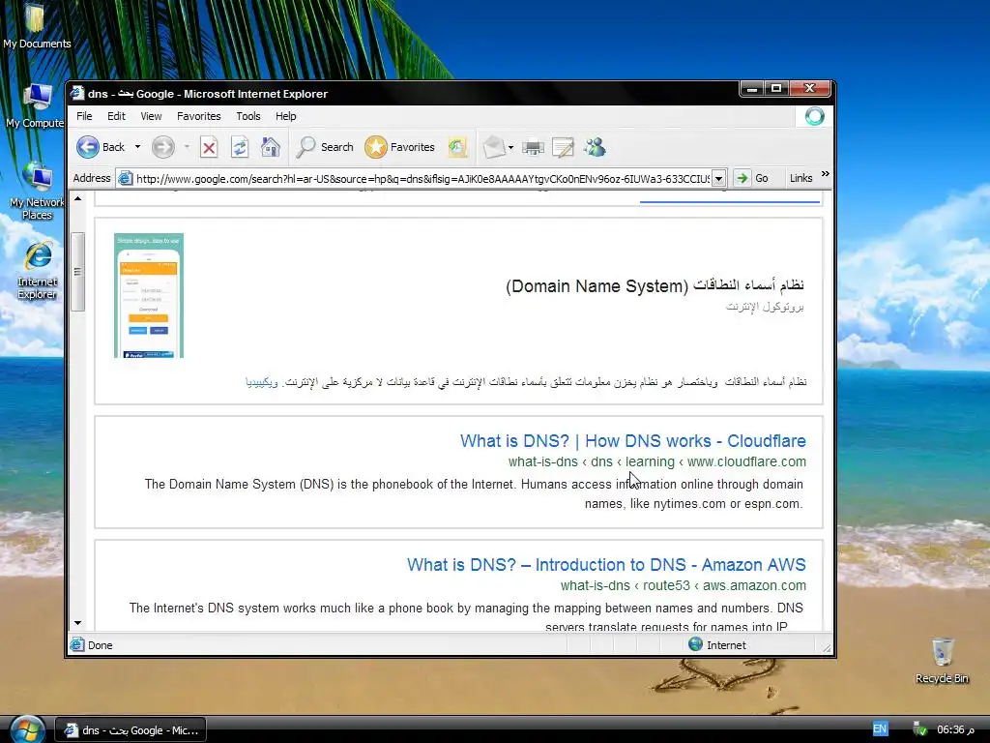Image resolution: width=990 pixels, height=743 pixels.
Task: Select the Recycle Bin desktop icon
Action: point(942,661)
